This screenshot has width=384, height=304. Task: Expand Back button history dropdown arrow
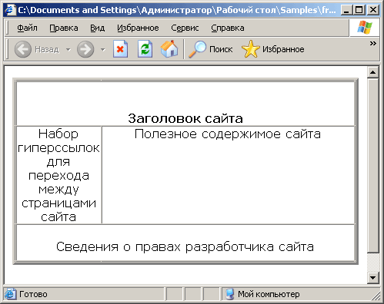coord(68,49)
